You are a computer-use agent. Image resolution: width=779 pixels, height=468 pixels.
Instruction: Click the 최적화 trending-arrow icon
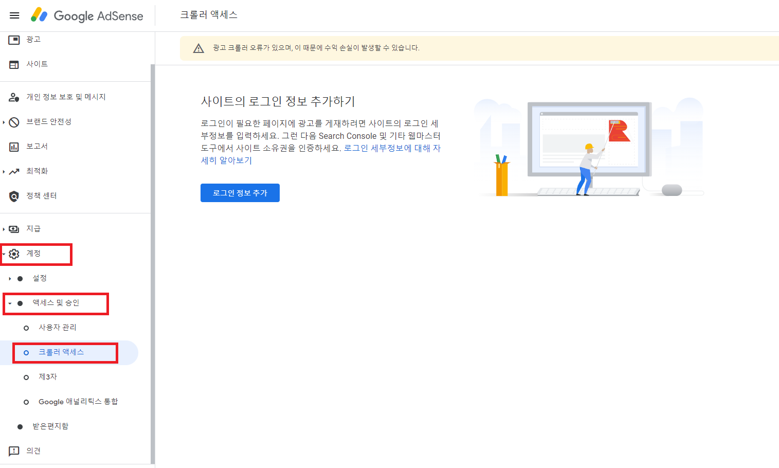click(x=14, y=171)
